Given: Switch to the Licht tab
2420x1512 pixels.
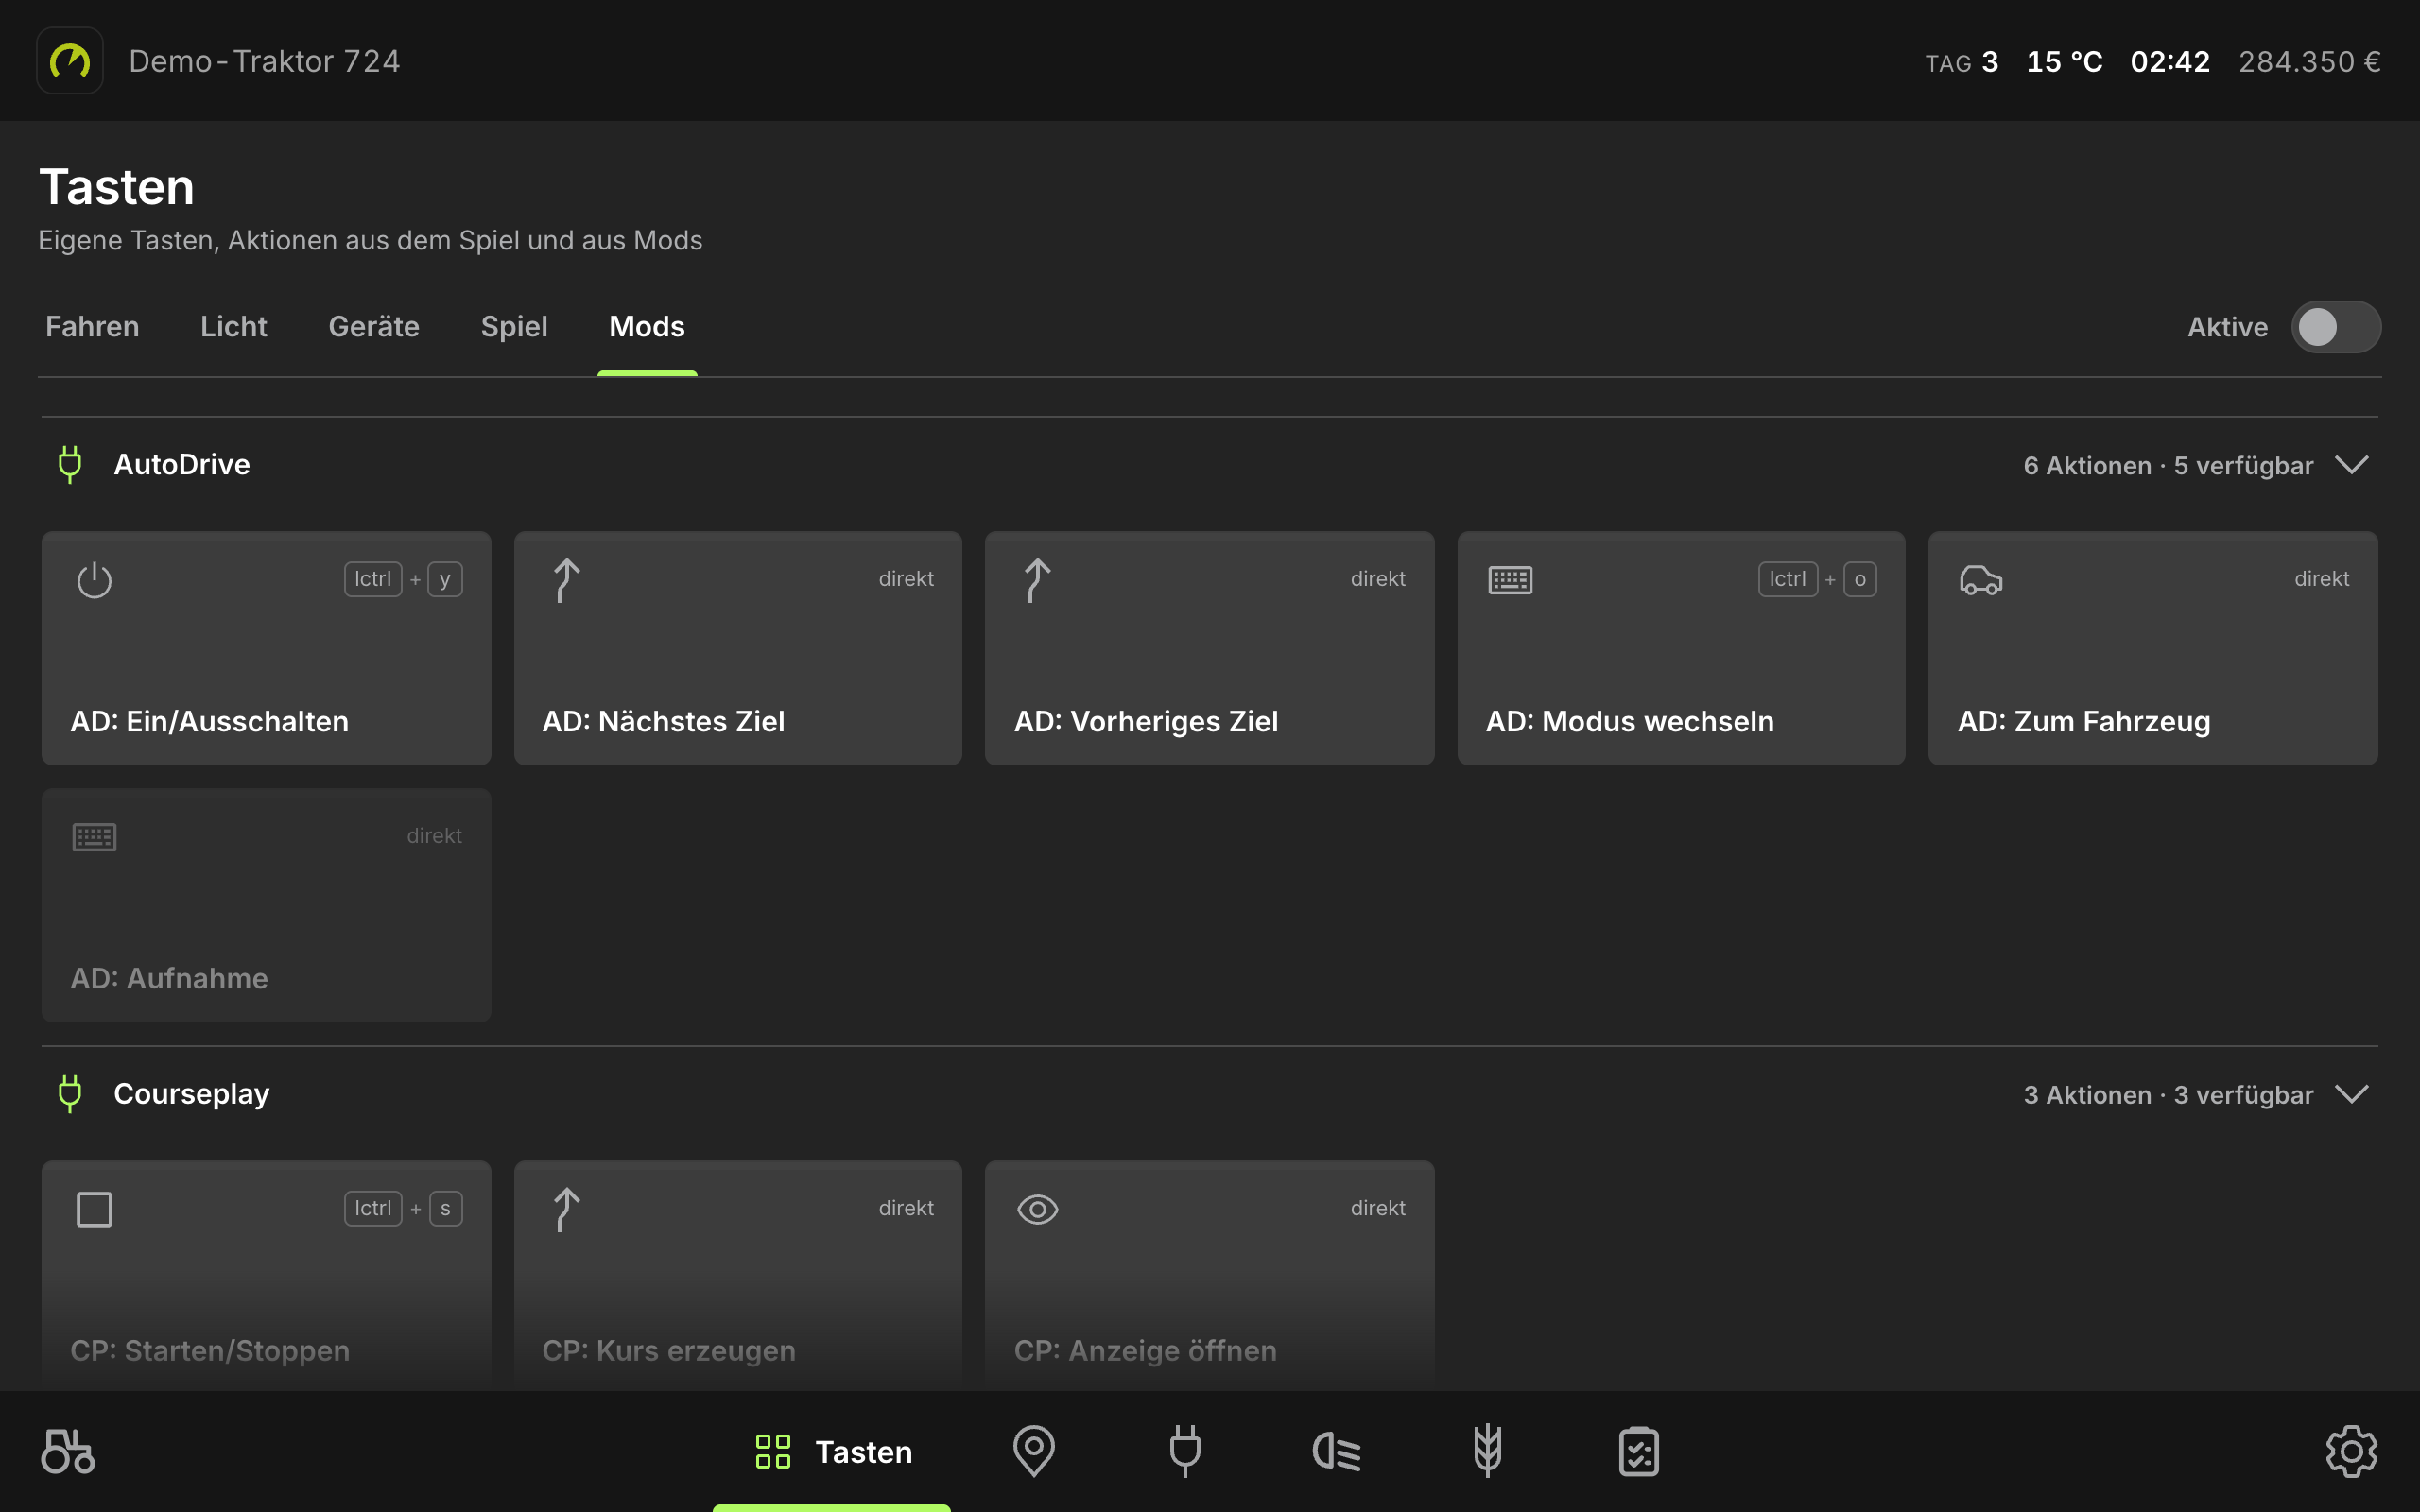Looking at the screenshot, I should (x=234, y=327).
